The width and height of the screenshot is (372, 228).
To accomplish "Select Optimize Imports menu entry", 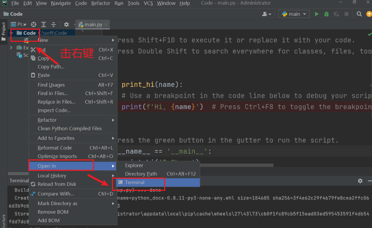I will click(x=73, y=156).
